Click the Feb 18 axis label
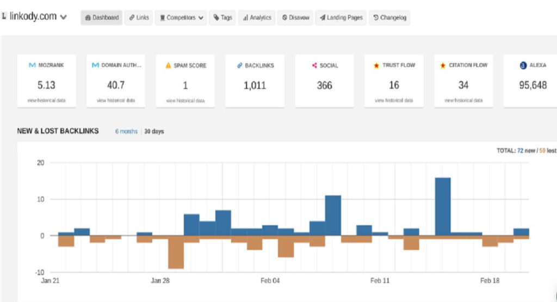 [490, 281]
